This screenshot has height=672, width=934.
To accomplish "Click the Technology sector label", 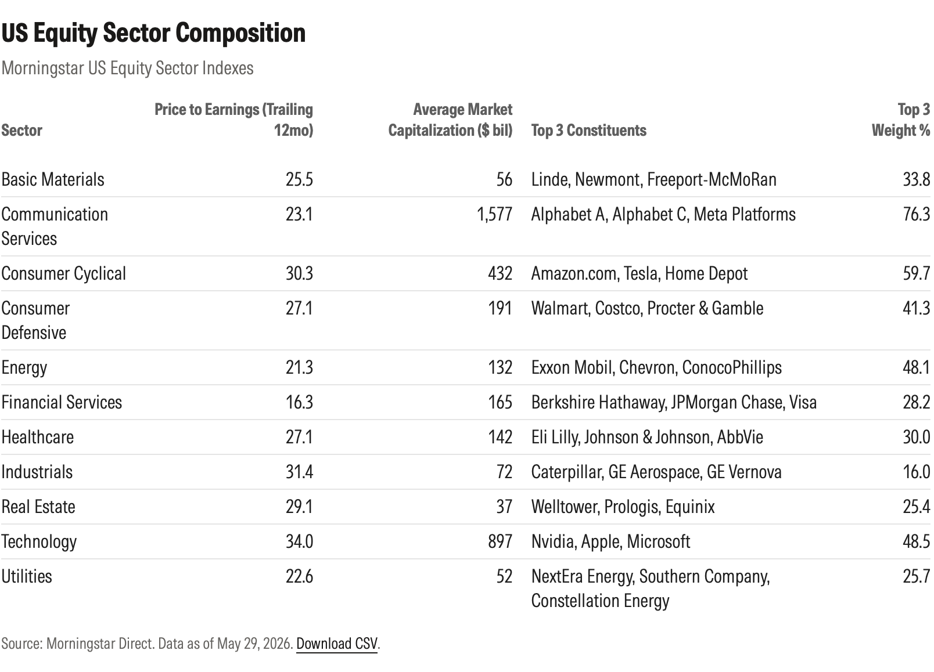I will [x=39, y=541].
